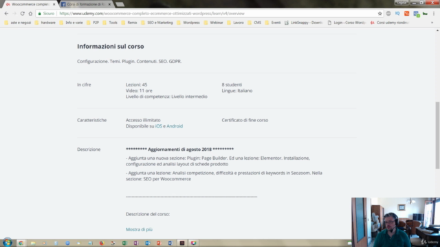Switch to the Corsi di formazione Facebook tab
This screenshot has height=247, width=440.
click(85, 4)
